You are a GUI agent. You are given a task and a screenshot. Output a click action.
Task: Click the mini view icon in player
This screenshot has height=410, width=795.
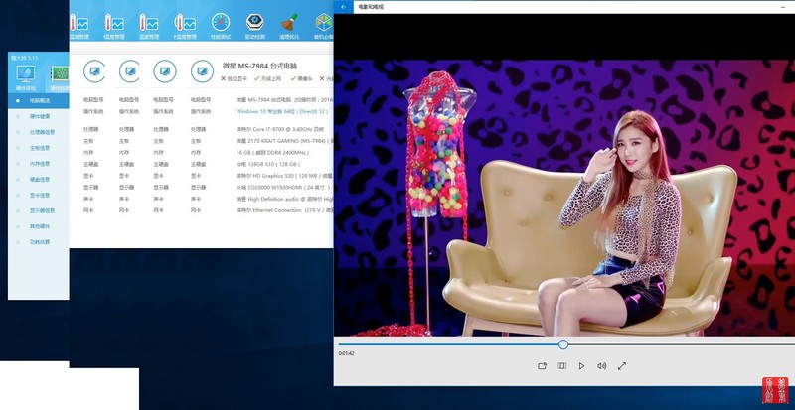(561, 366)
